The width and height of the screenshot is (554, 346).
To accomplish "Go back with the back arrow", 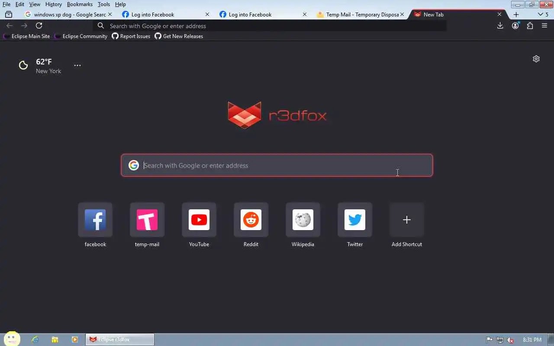I will (x=10, y=26).
